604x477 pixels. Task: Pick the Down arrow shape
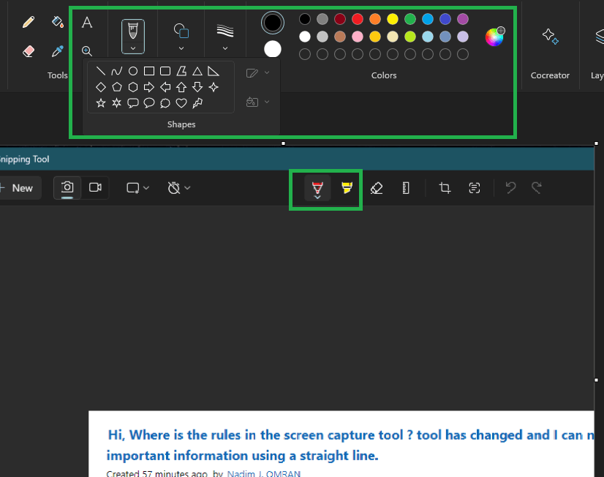197,87
